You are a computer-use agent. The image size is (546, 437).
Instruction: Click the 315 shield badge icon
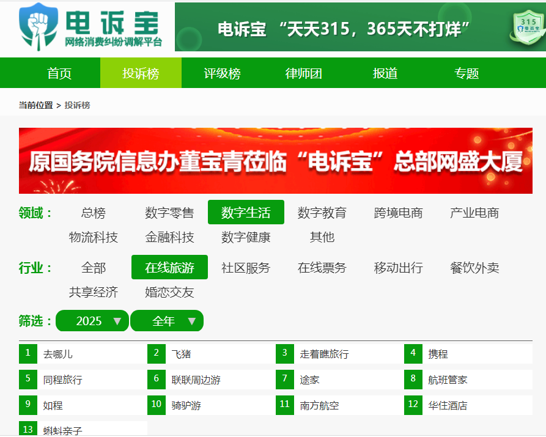[x=528, y=27]
